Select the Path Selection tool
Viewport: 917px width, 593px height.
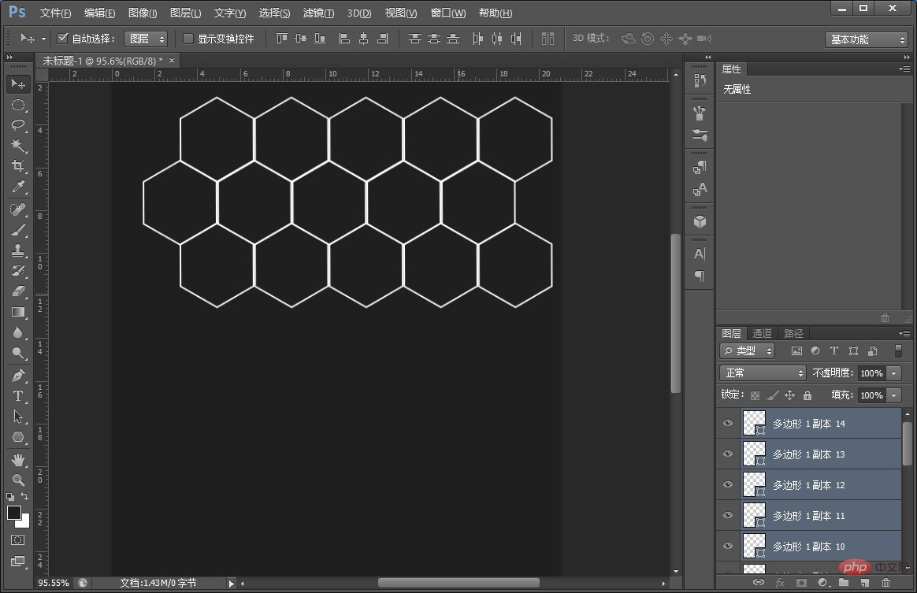(18, 417)
